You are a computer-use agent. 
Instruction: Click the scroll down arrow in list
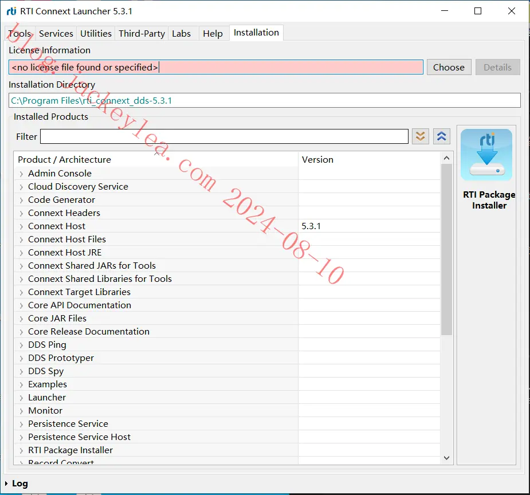(x=446, y=458)
